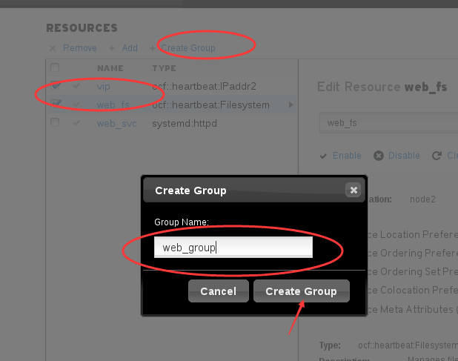458x361 pixels.
Task: Open the web_svc resource link
Action: tap(117, 124)
